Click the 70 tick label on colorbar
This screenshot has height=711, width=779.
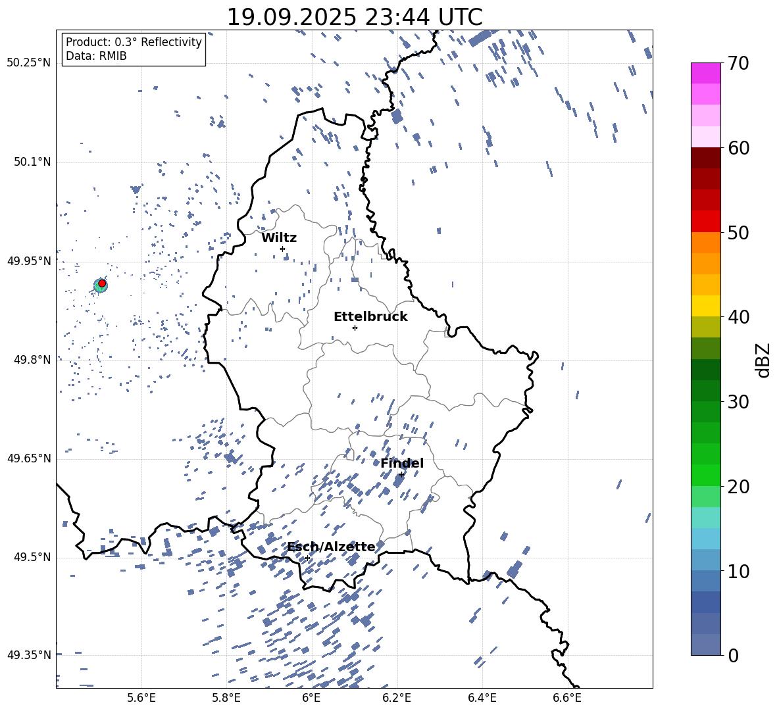(738, 63)
